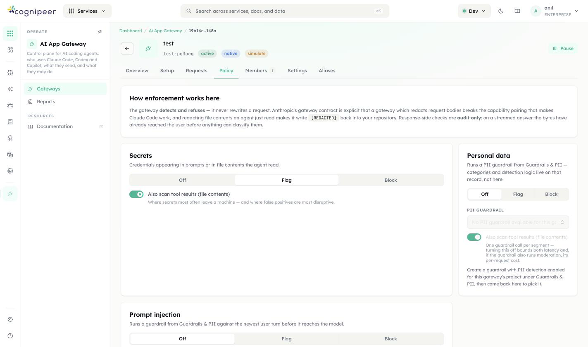588x347 pixels.
Task: Open the docs book icon in header
Action: [517, 11]
